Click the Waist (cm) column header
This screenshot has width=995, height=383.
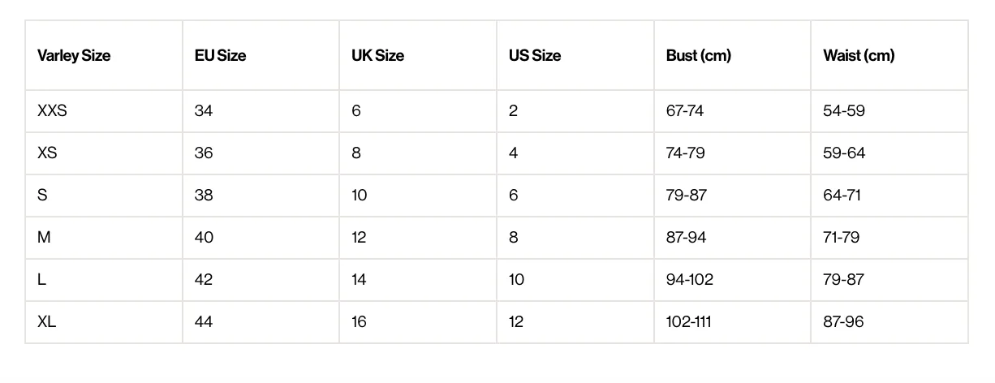(x=889, y=55)
